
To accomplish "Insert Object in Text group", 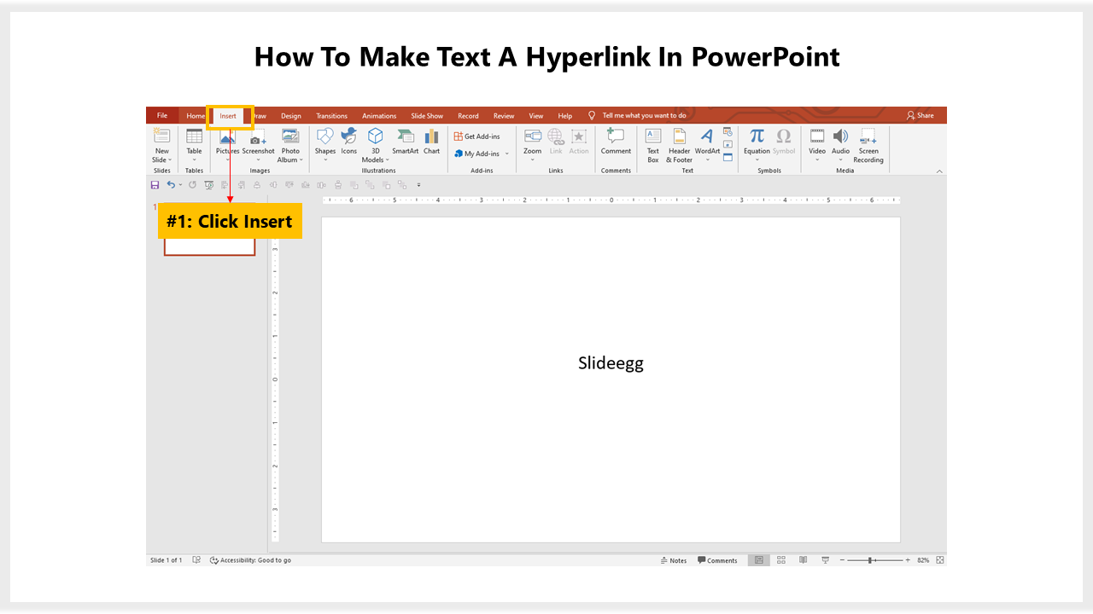I will (x=728, y=157).
